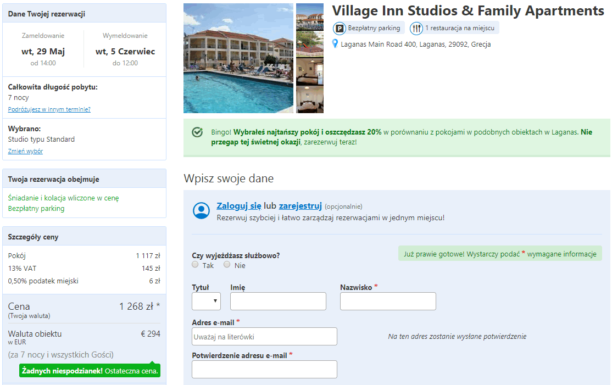The width and height of the screenshot is (612, 385).
Task: Click the Bezpłatny parking badge text
Action: 374,28
